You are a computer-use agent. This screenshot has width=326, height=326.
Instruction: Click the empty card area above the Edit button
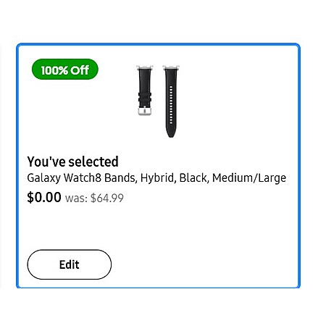coord(158,227)
